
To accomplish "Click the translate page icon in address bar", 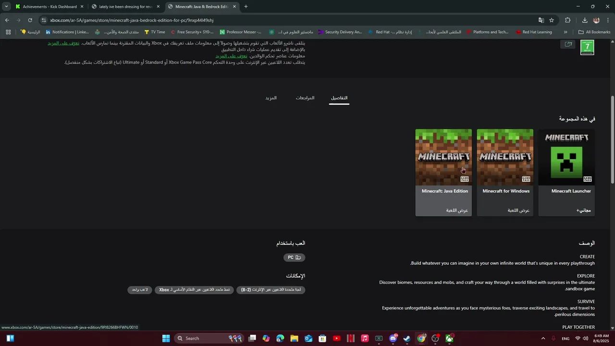I will pyautogui.click(x=541, y=20).
